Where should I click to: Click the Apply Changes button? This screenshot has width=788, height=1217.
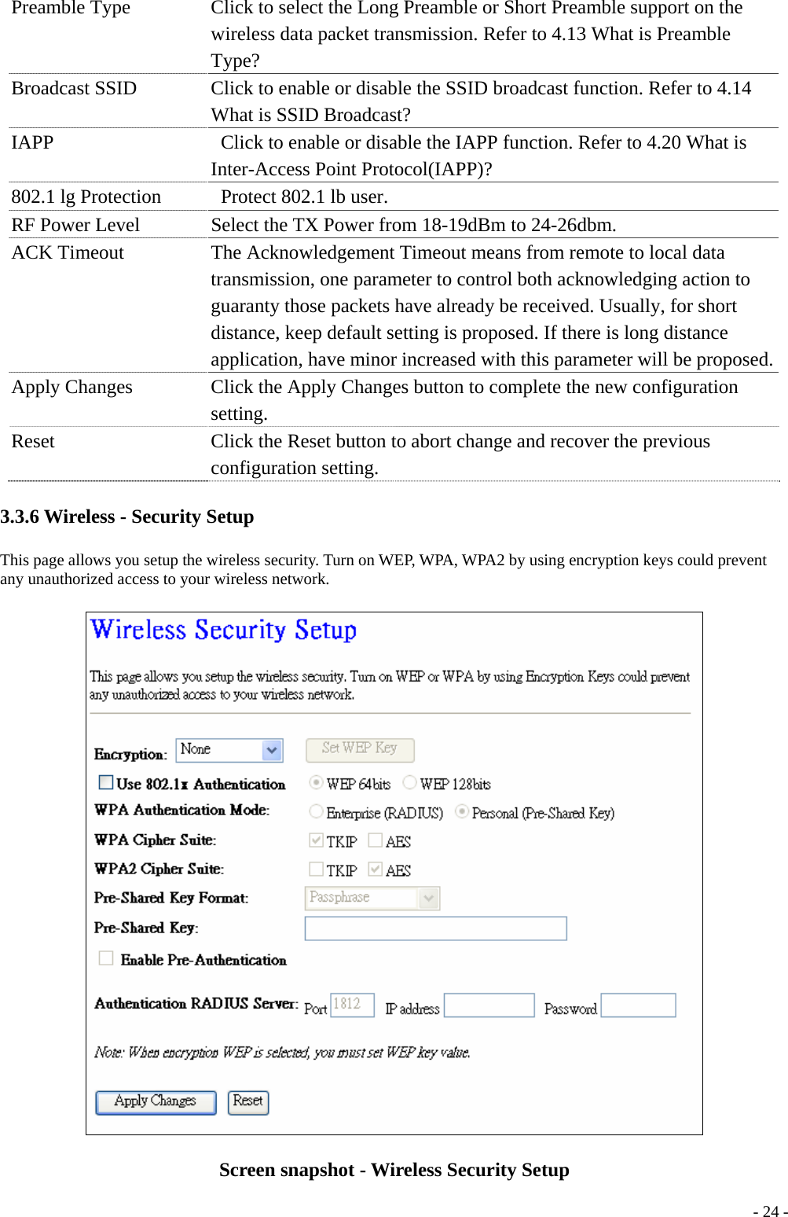click(156, 1102)
